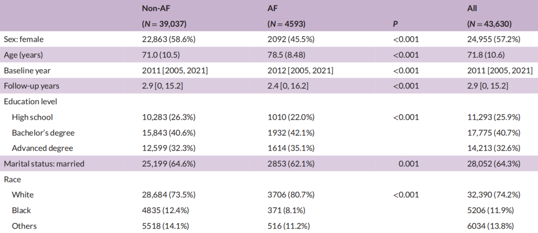538x233 pixels.
Task: Click the 'Bachelor's degree' row label
Action: [x=42, y=133]
